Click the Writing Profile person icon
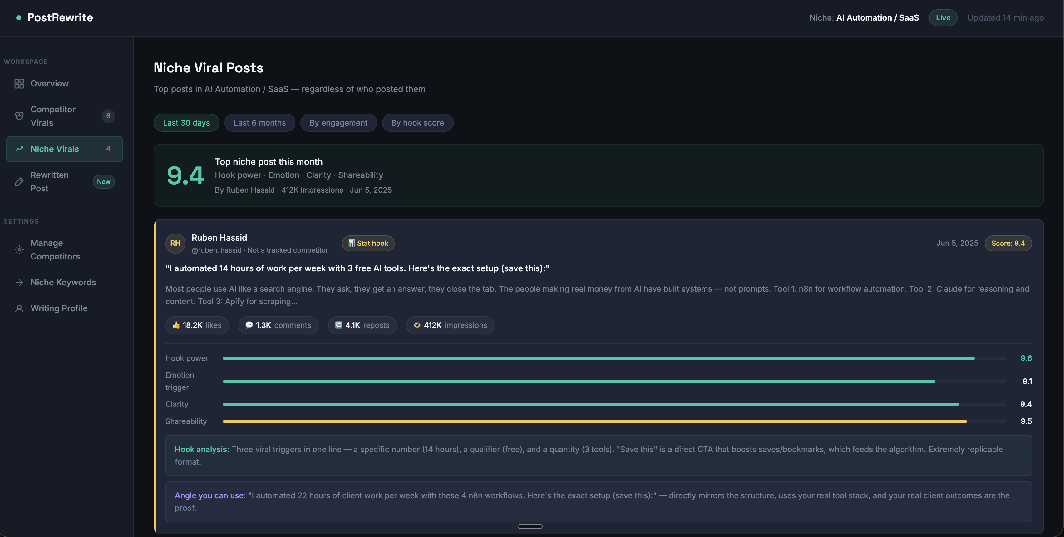 coord(19,308)
